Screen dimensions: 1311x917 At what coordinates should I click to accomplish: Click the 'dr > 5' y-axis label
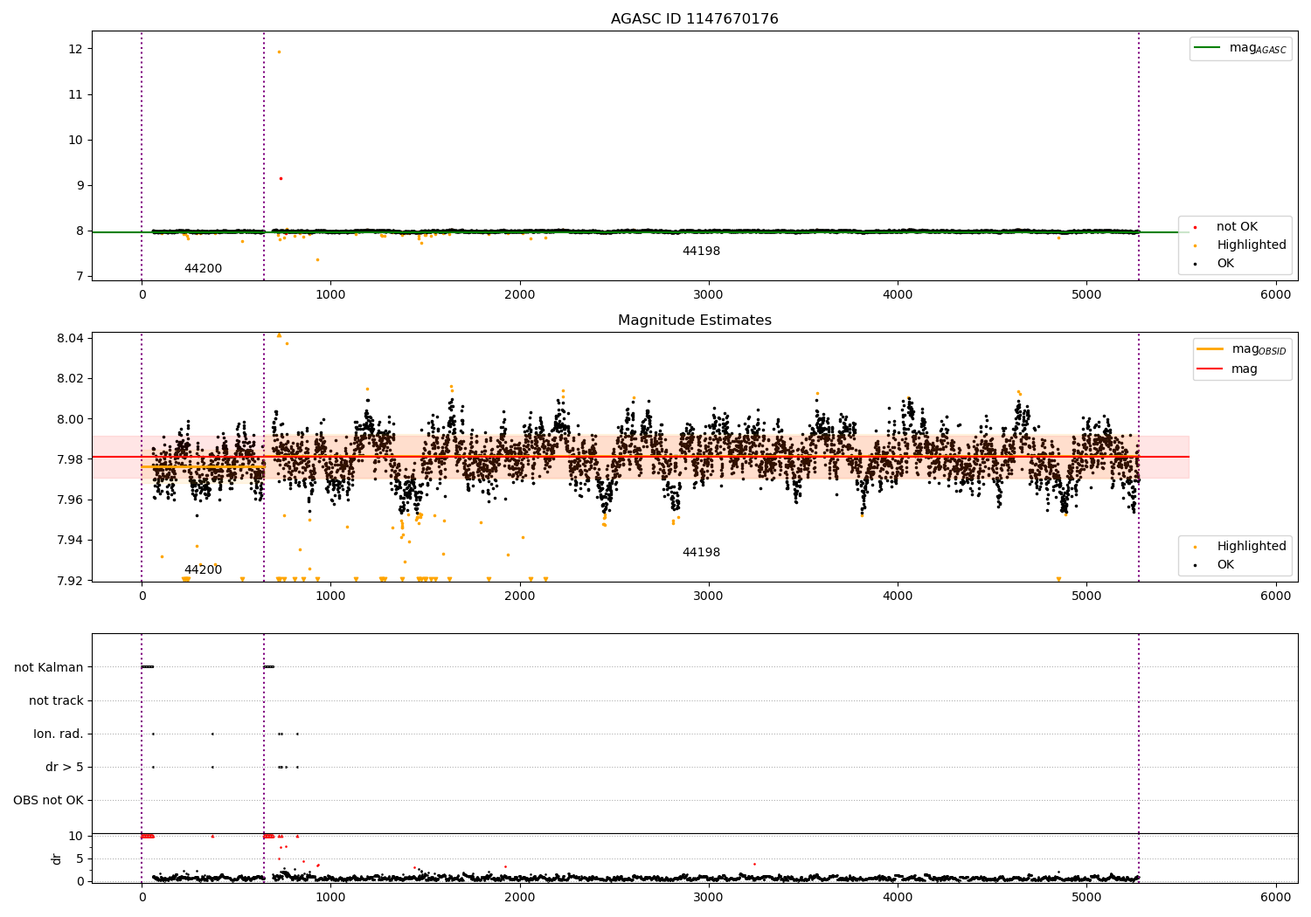[x=65, y=767]
